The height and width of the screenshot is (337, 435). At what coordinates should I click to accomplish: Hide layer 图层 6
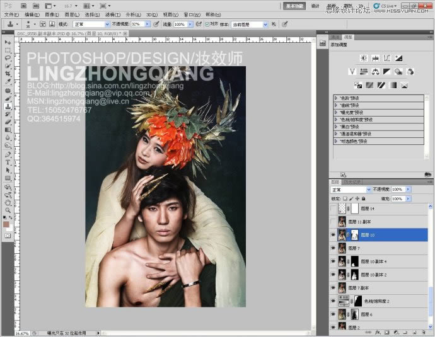tap(333, 314)
